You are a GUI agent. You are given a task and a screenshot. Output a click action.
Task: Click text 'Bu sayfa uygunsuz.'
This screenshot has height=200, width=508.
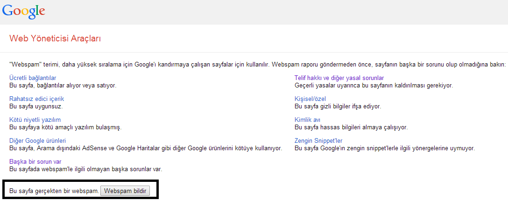point(36,106)
